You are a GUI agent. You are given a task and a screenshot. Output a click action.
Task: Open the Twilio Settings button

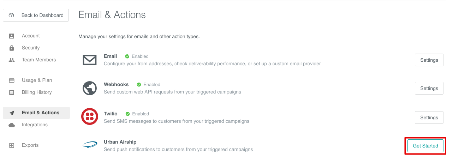(429, 117)
